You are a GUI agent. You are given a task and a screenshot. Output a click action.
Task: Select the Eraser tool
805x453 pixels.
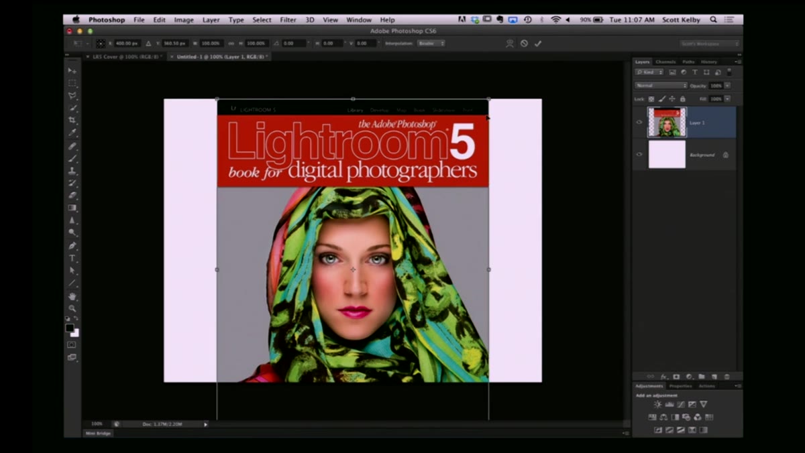click(72, 196)
